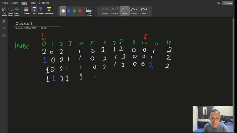Click the page date Saturday, 20 May 2023

(x=26, y=28)
